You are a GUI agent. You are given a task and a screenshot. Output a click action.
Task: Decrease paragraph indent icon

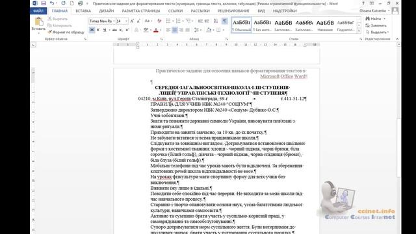[200, 21]
